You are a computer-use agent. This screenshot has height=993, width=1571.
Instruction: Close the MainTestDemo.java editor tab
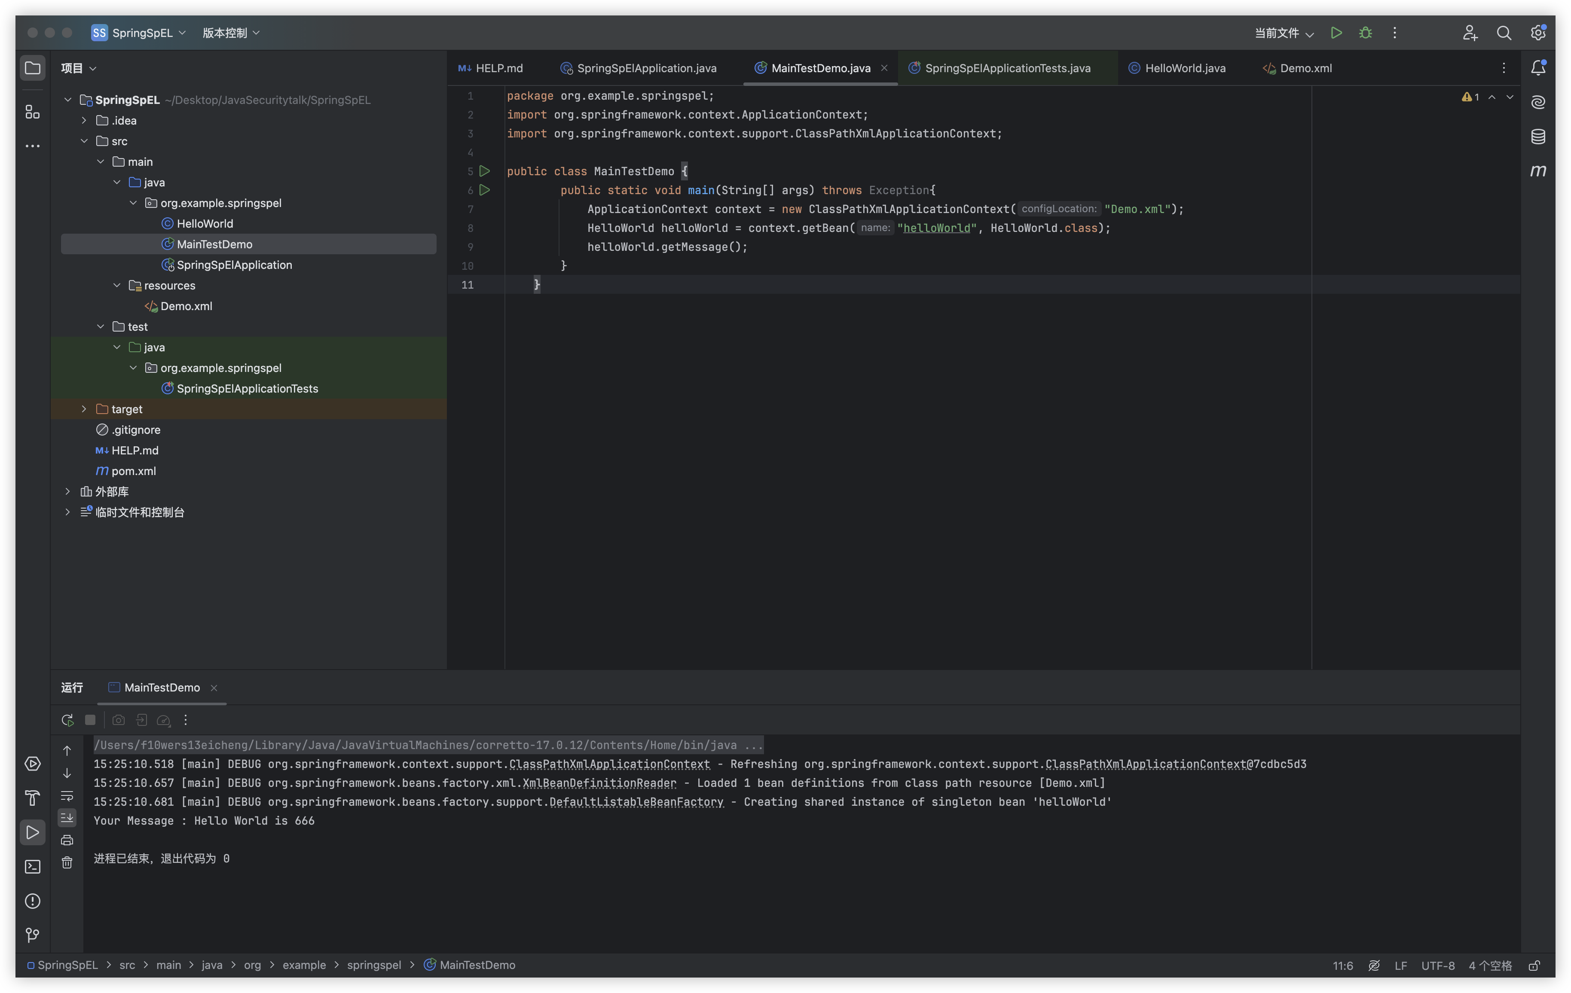tap(884, 68)
